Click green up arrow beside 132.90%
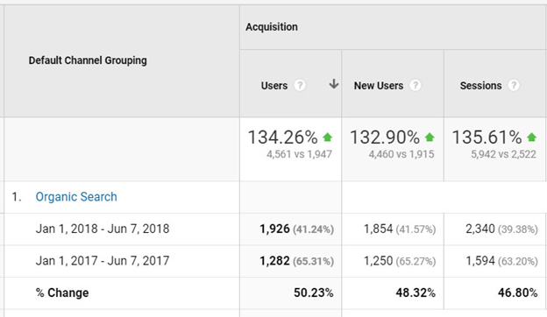Viewport: 547px width, 317px height. (430, 137)
